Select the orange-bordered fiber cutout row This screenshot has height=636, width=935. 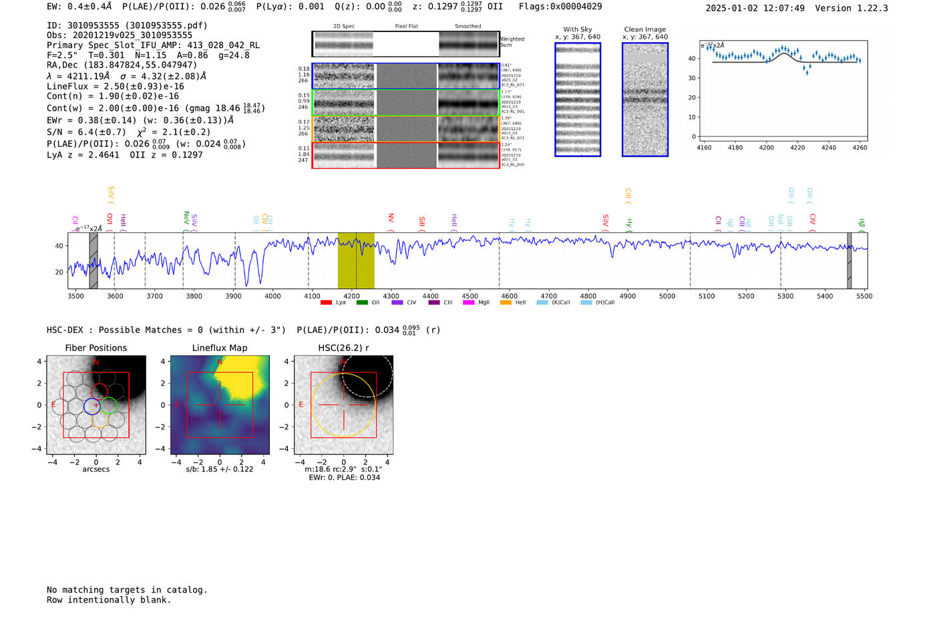406,129
